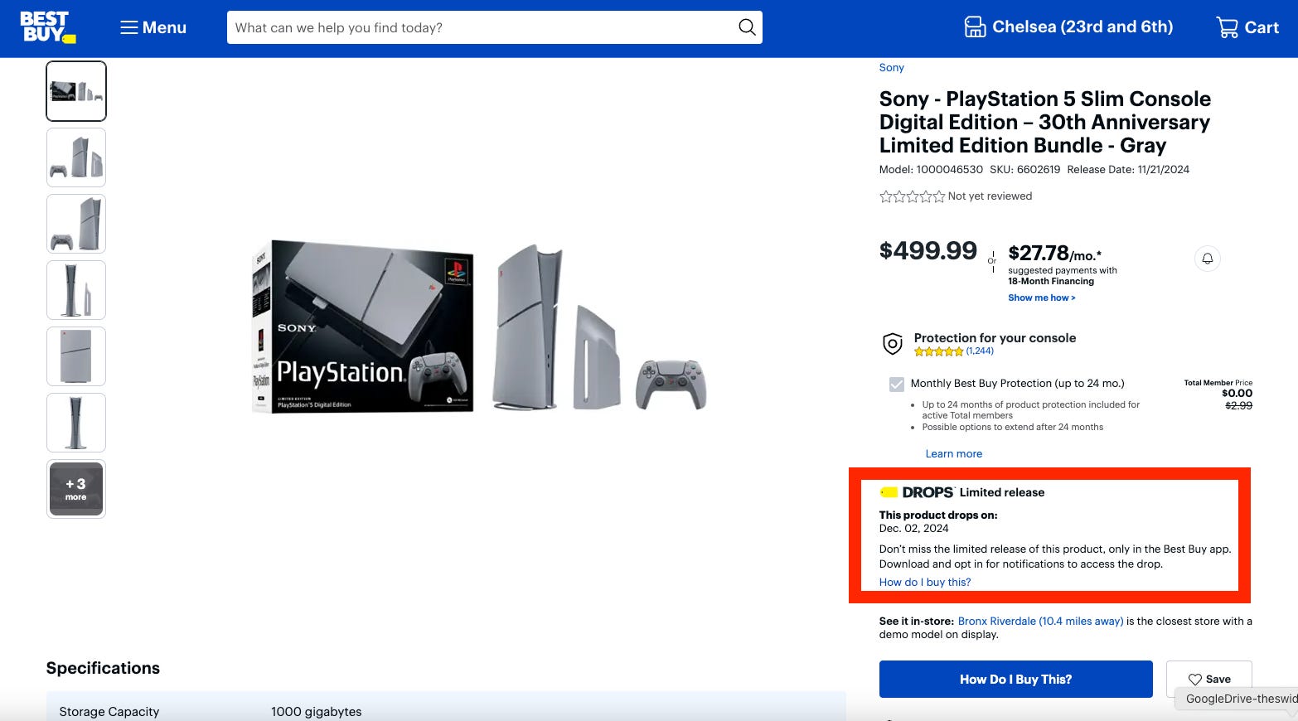Change store from Chelsea (23rd and 6th)

(1082, 26)
